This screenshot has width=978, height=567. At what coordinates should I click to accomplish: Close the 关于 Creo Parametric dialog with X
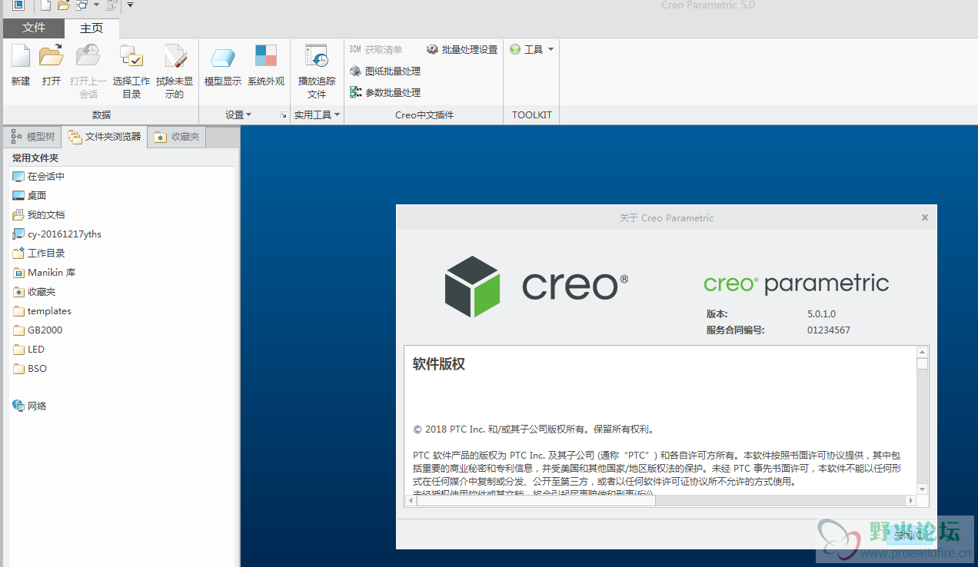tap(925, 217)
